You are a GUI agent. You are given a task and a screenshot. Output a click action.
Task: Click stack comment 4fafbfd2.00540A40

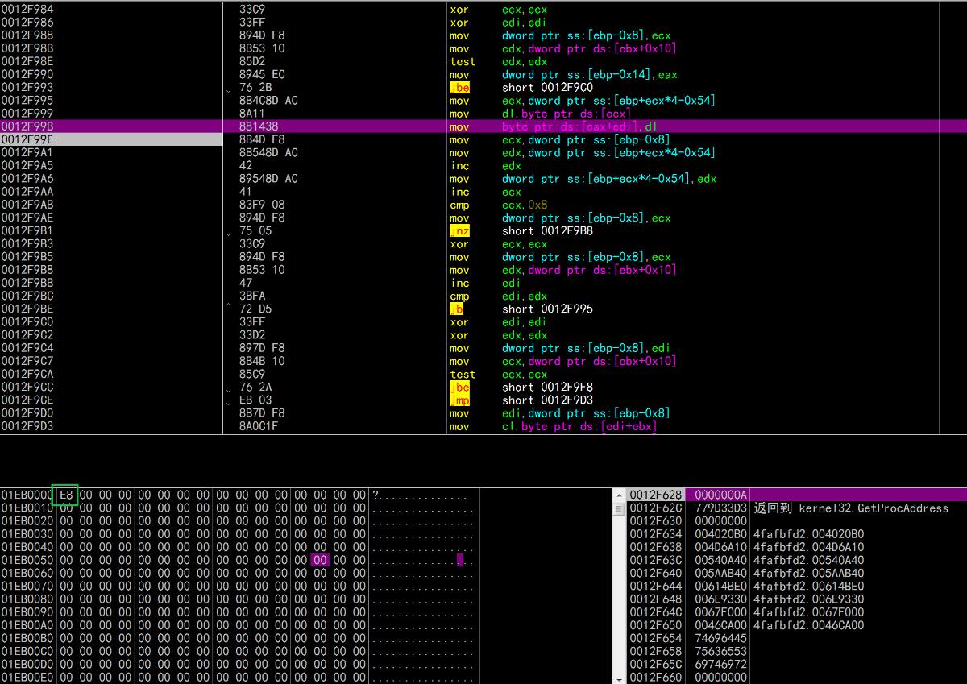(809, 560)
